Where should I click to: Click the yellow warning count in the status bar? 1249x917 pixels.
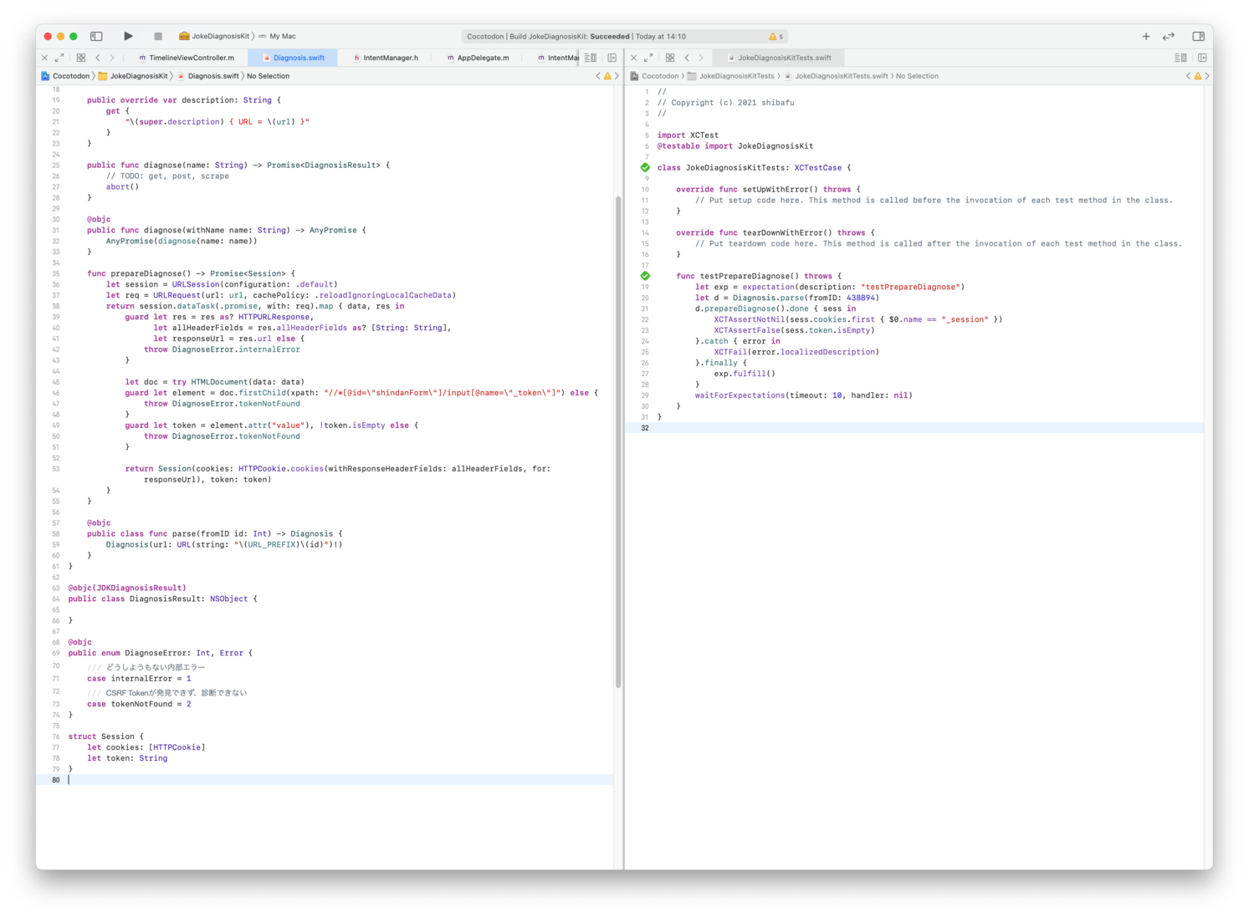[x=776, y=37]
